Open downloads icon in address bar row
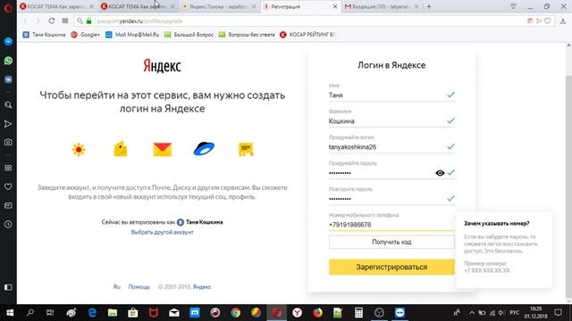Image resolution: width=572 pixels, height=321 pixels. coord(563,21)
